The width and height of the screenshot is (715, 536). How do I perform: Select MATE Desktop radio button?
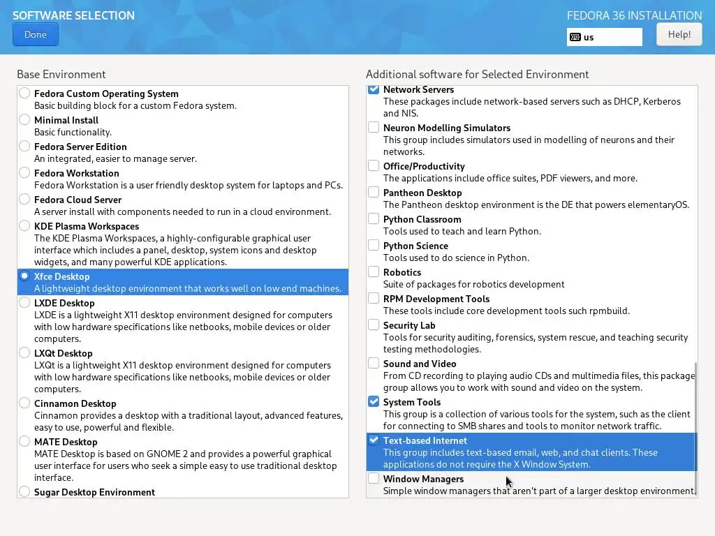24,441
